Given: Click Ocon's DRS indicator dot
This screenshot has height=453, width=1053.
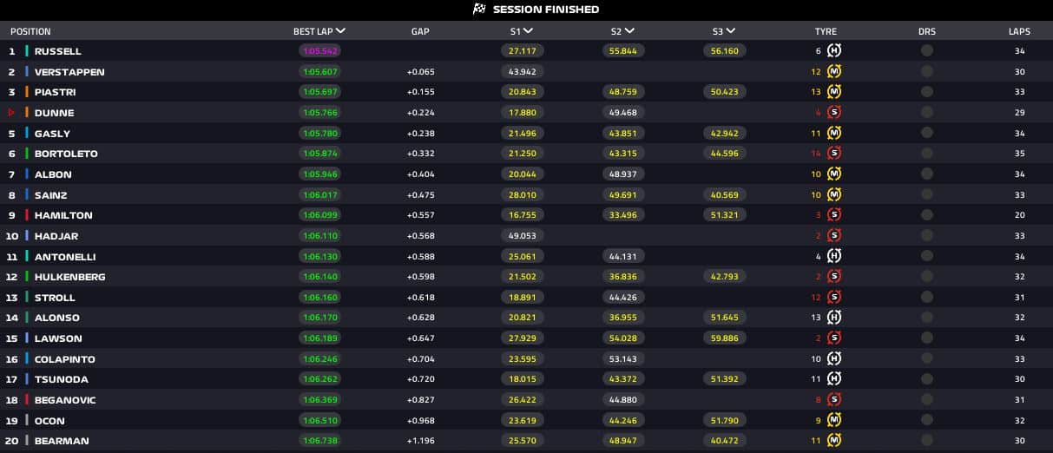Looking at the screenshot, I should tap(927, 421).
